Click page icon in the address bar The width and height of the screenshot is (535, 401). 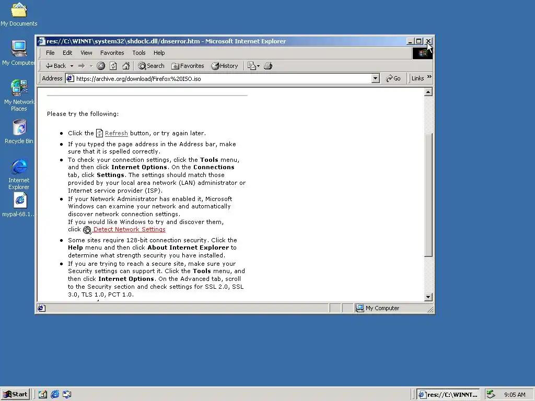tap(71, 79)
